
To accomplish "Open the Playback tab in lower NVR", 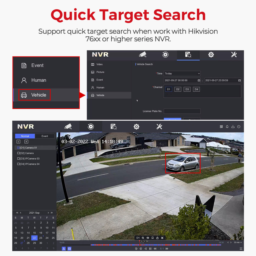I will coord(91,127).
